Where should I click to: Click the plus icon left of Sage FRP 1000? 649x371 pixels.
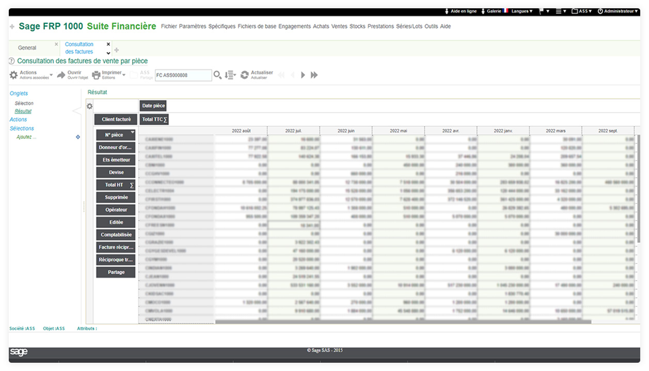12,27
